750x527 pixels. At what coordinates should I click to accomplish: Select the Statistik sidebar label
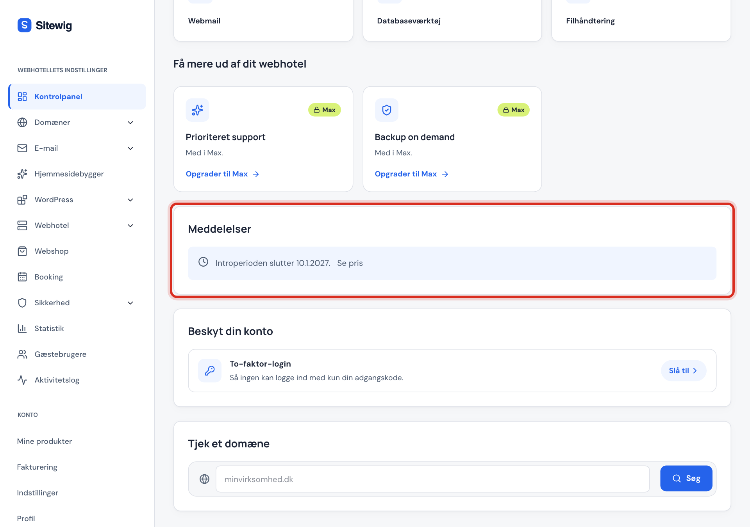(49, 329)
